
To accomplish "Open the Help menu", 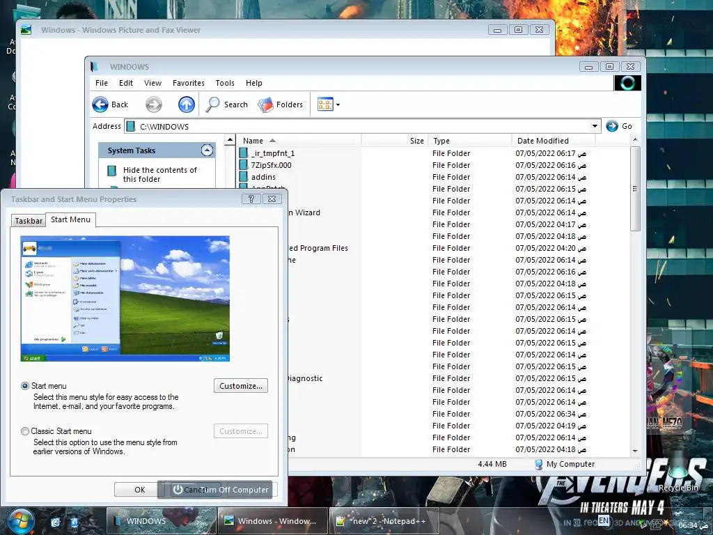I will pyautogui.click(x=253, y=83).
